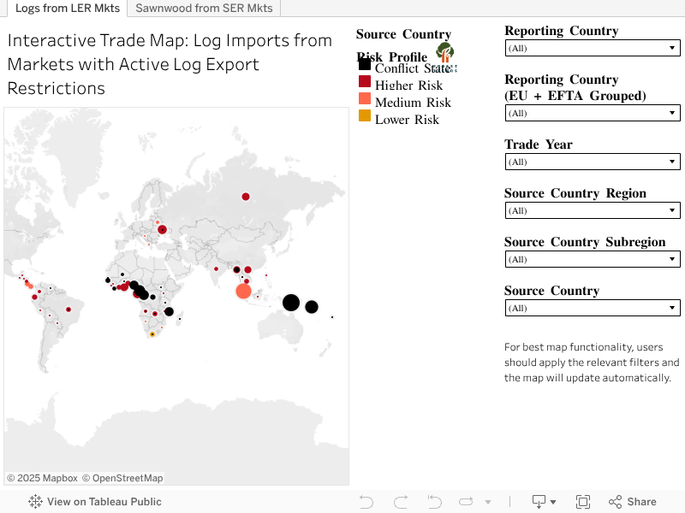Enter full screen mode
Image resolution: width=685 pixels, height=513 pixels.
583,502
